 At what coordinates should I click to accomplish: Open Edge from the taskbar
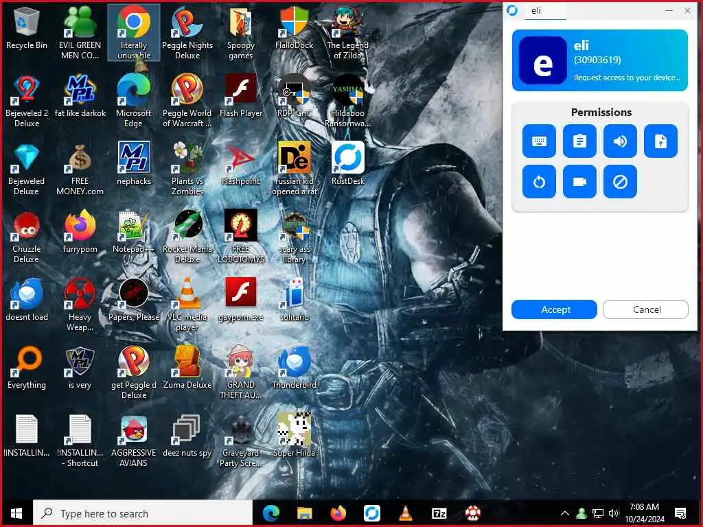[x=270, y=513]
